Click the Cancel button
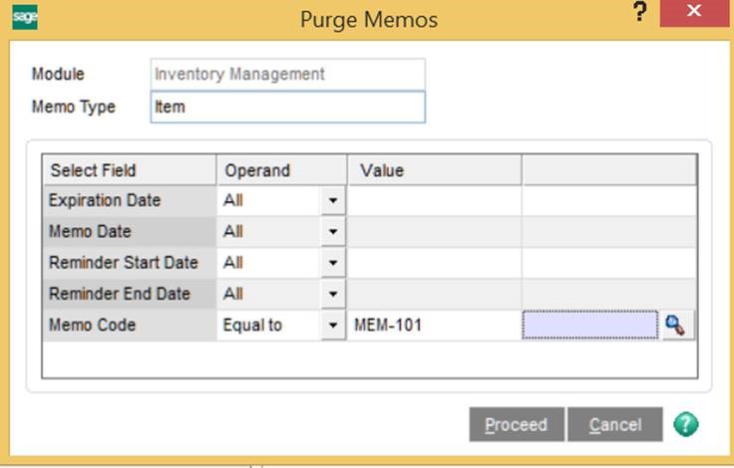The height and width of the screenshot is (468, 734). [615, 424]
